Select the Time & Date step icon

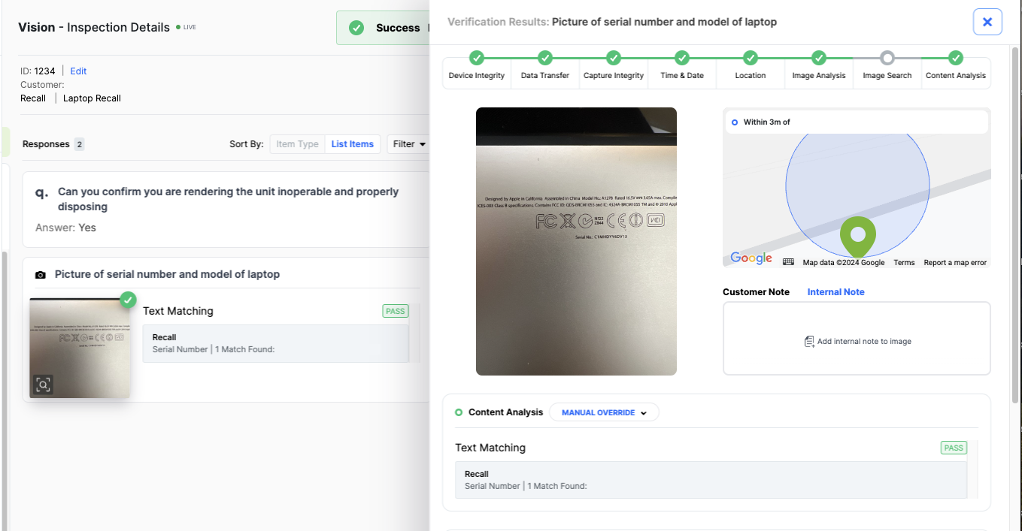point(682,58)
